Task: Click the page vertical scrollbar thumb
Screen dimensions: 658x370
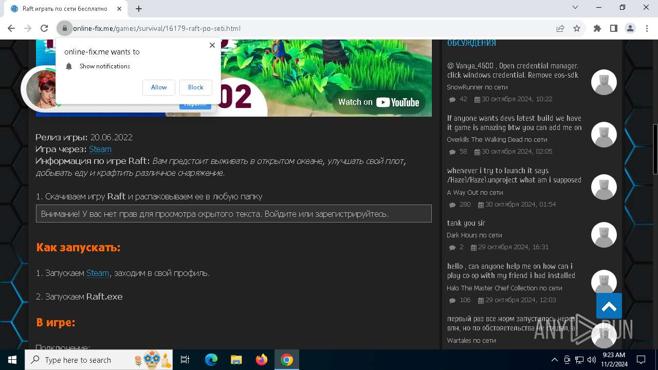Action: pos(655,149)
